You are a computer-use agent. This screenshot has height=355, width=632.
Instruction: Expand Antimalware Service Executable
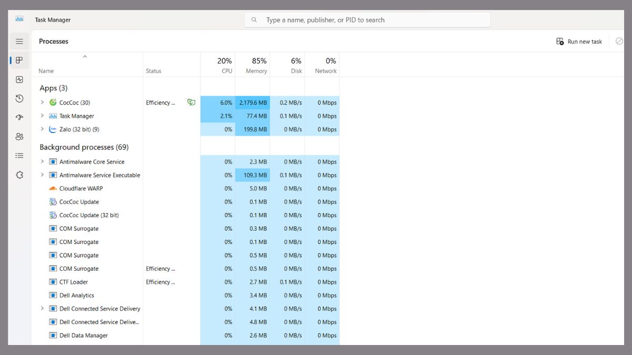pos(42,175)
